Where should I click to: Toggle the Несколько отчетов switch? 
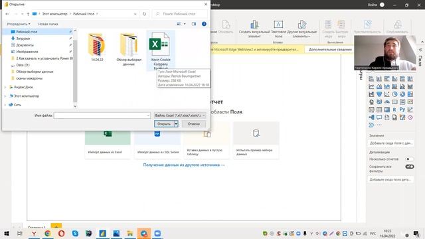[409, 159]
